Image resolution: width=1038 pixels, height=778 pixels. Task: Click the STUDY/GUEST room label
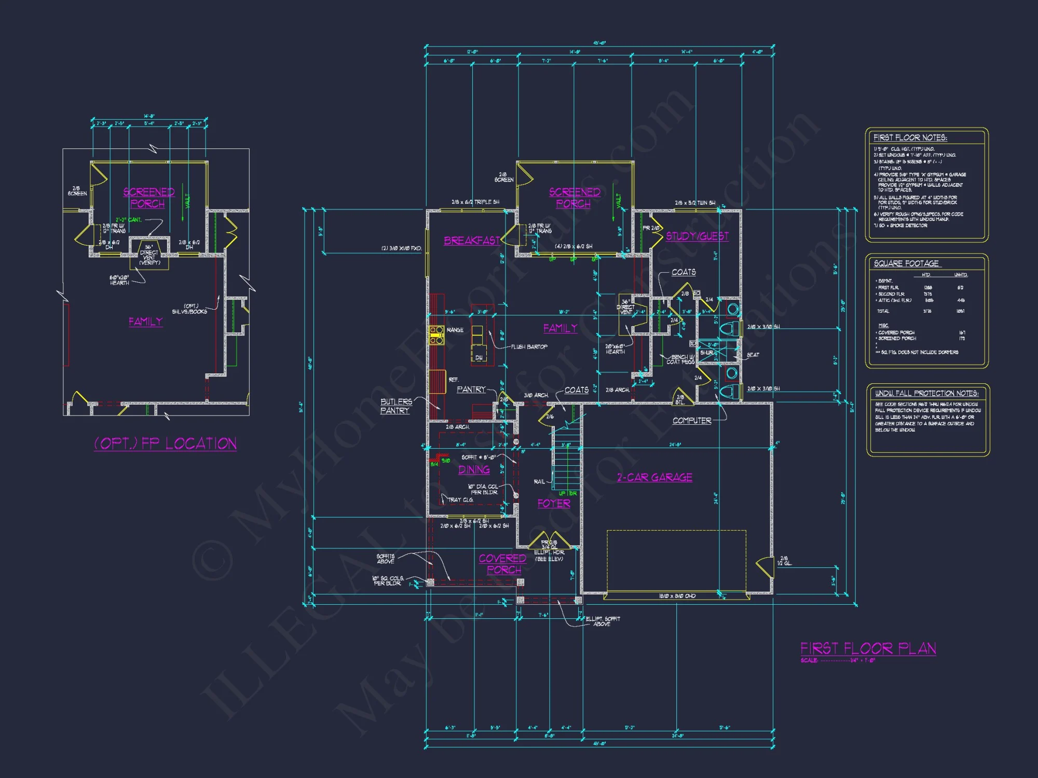tap(698, 236)
